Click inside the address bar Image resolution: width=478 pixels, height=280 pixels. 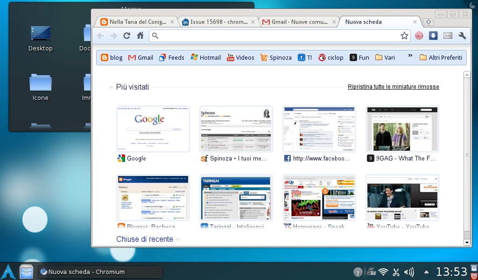pyautogui.click(x=279, y=36)
